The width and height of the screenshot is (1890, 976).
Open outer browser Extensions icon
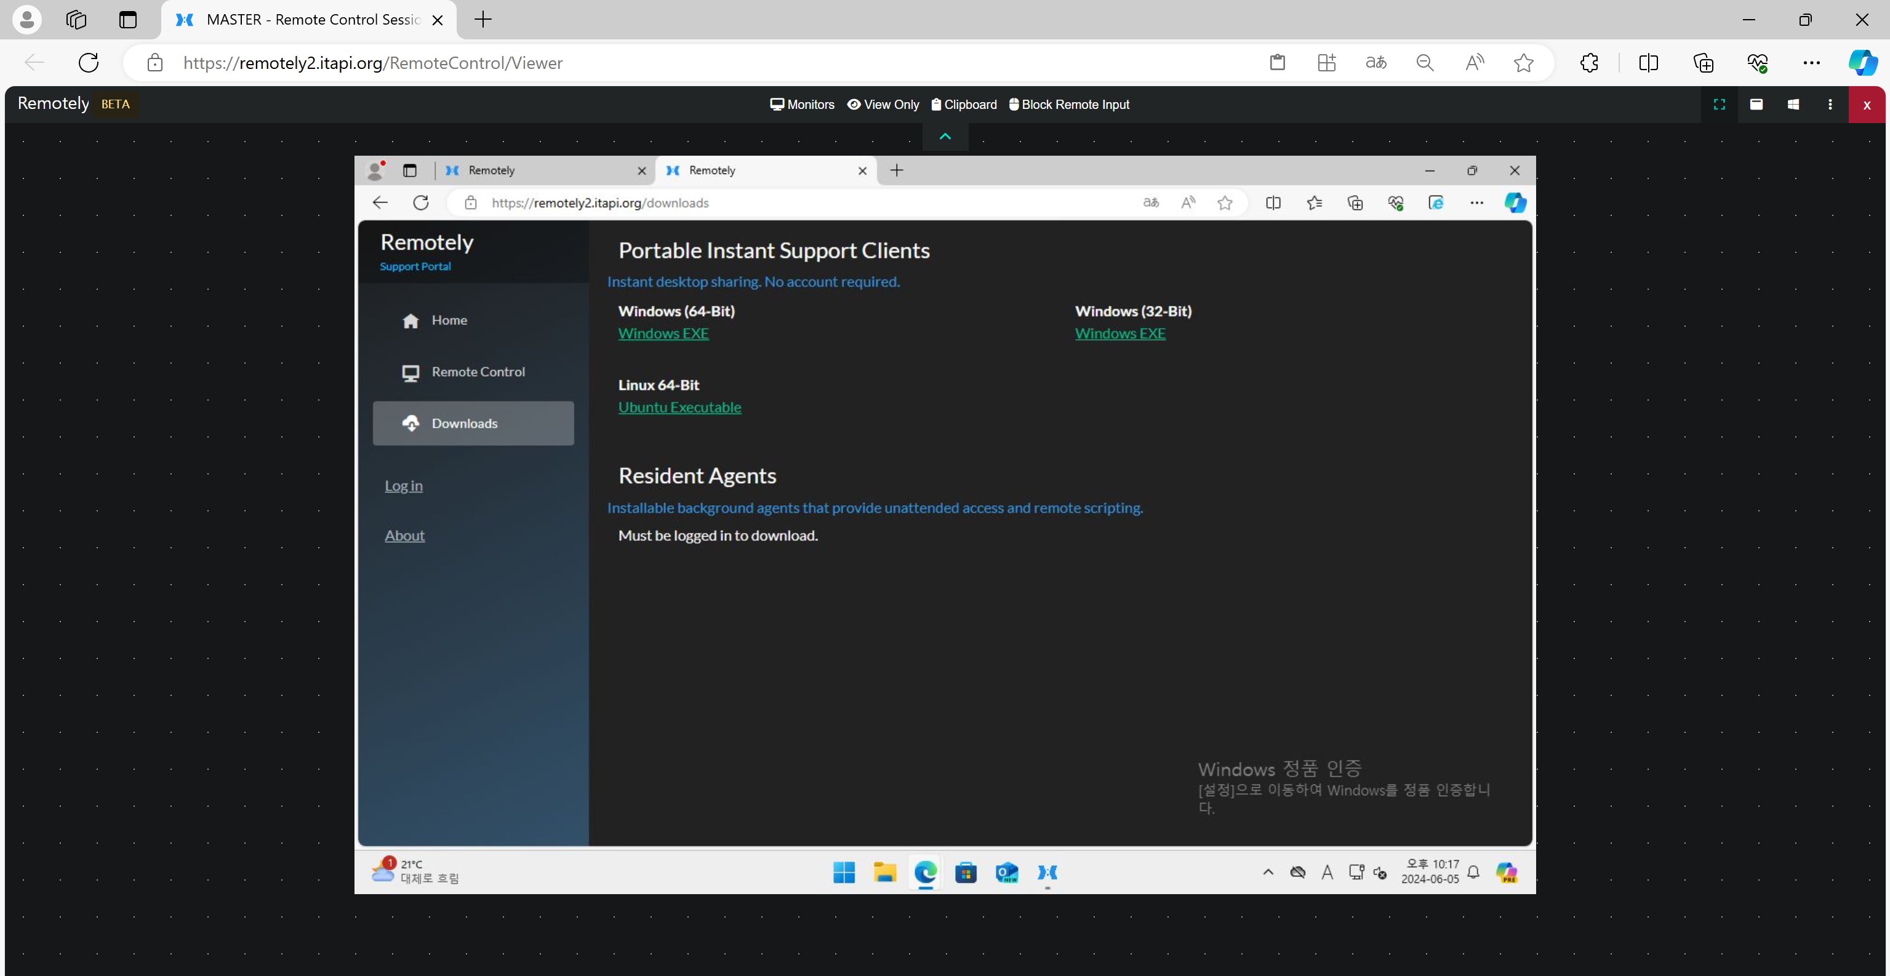(x=1589, y=62)
